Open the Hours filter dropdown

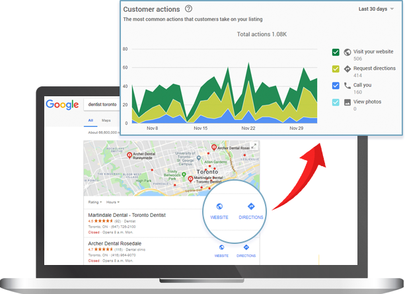click(115, 202)
